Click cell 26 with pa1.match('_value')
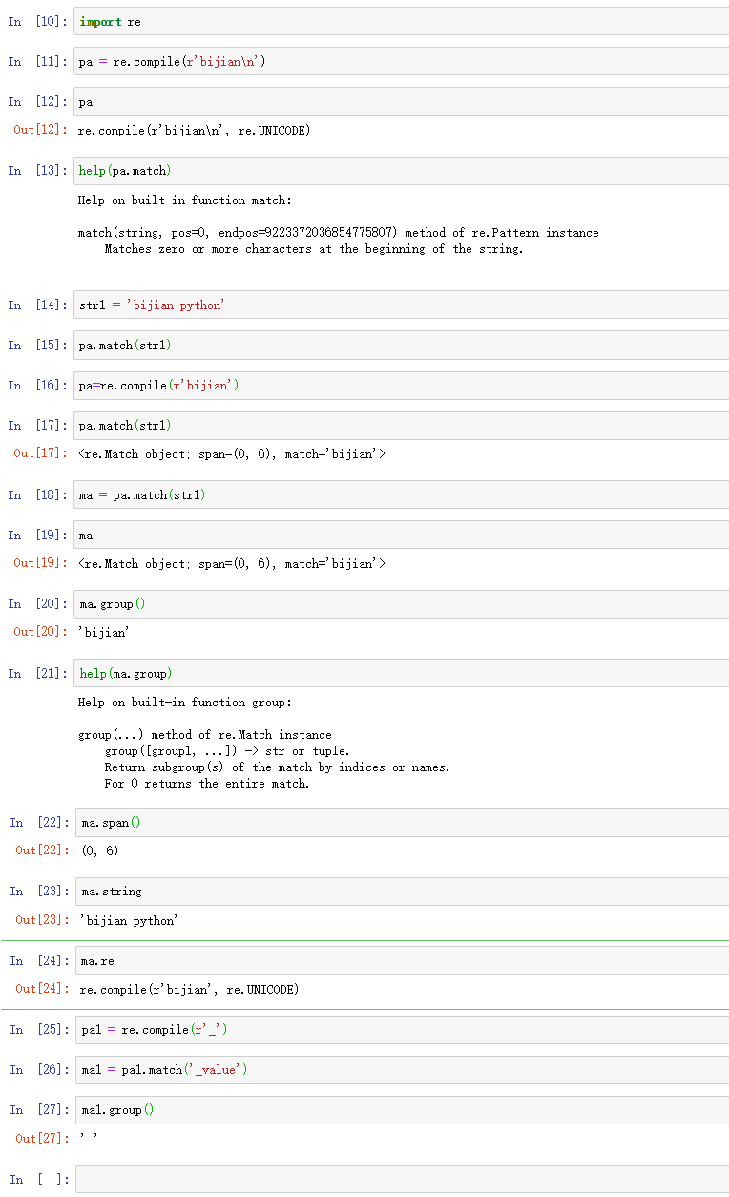The height and width of the screenshot is (1197, 729). (x=402, y=1069)
